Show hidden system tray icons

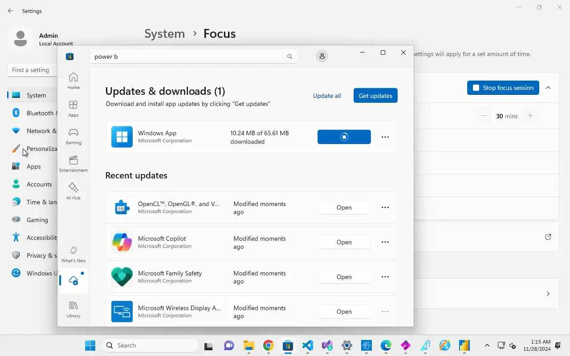[x=487, y=345]
